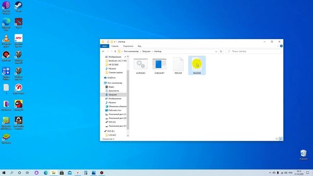Image resolution: width=313 pixels, height=176 pixels.
Task: Open the Among Us desktop shortcut
Action: pyautogui.click(x=19, y=106)
